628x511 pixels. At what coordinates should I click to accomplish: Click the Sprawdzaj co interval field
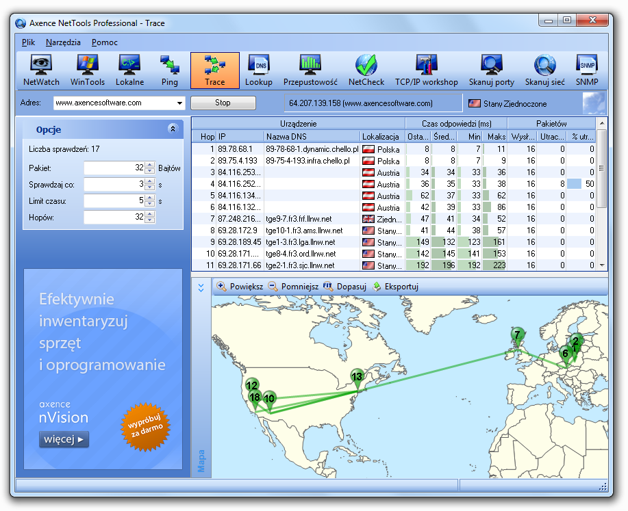point(114,185)
